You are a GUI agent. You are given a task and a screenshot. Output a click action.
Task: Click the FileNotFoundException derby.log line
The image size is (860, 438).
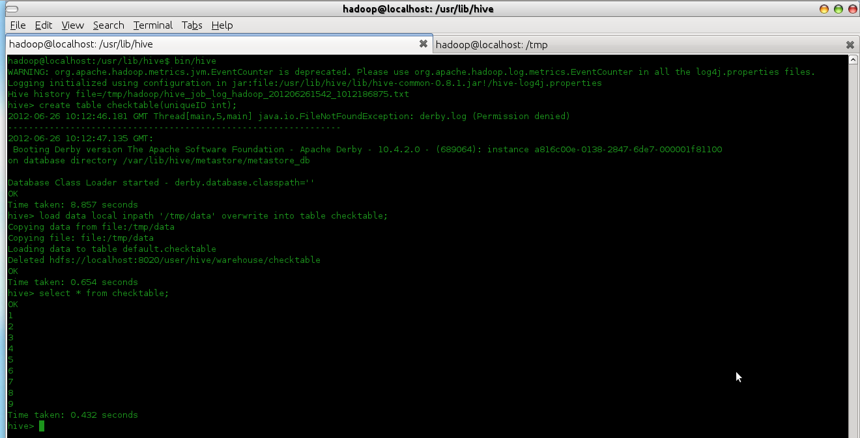click(x=289, y=116)
